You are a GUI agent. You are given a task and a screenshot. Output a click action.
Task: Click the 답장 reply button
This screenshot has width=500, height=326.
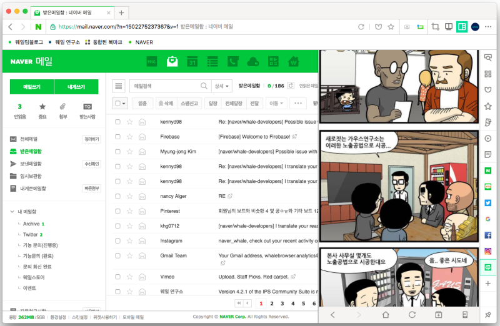tap(212, 103)
